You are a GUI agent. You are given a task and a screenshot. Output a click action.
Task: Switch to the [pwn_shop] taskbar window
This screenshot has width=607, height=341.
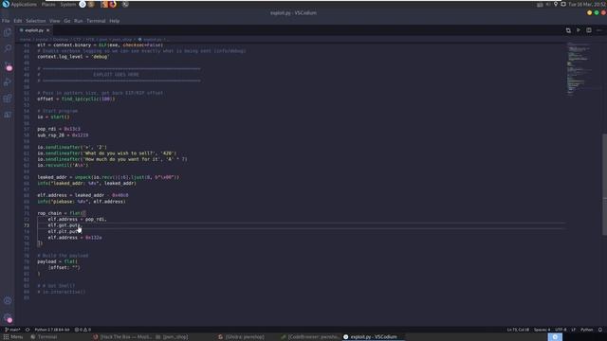(172, 337)
